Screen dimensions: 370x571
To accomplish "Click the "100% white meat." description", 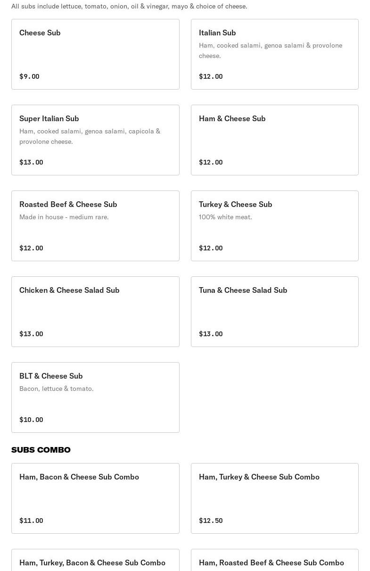I will [225, 217].
